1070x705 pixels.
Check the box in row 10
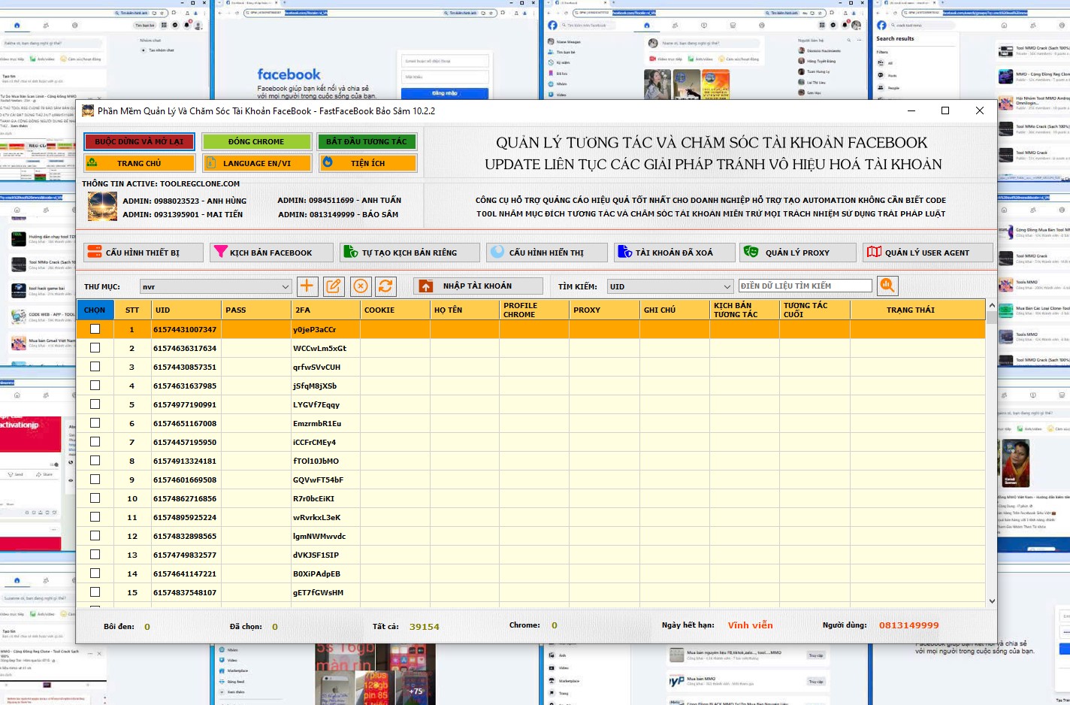(95, 498)
